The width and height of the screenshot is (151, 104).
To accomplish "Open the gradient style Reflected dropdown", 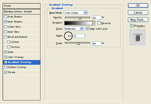I will point(74,29).
